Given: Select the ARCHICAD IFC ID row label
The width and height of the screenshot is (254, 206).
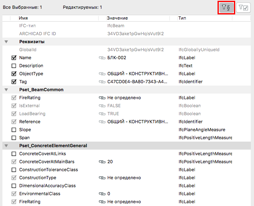Looking at the screenshot, I should pyautogui.click(x=38, y=34).
